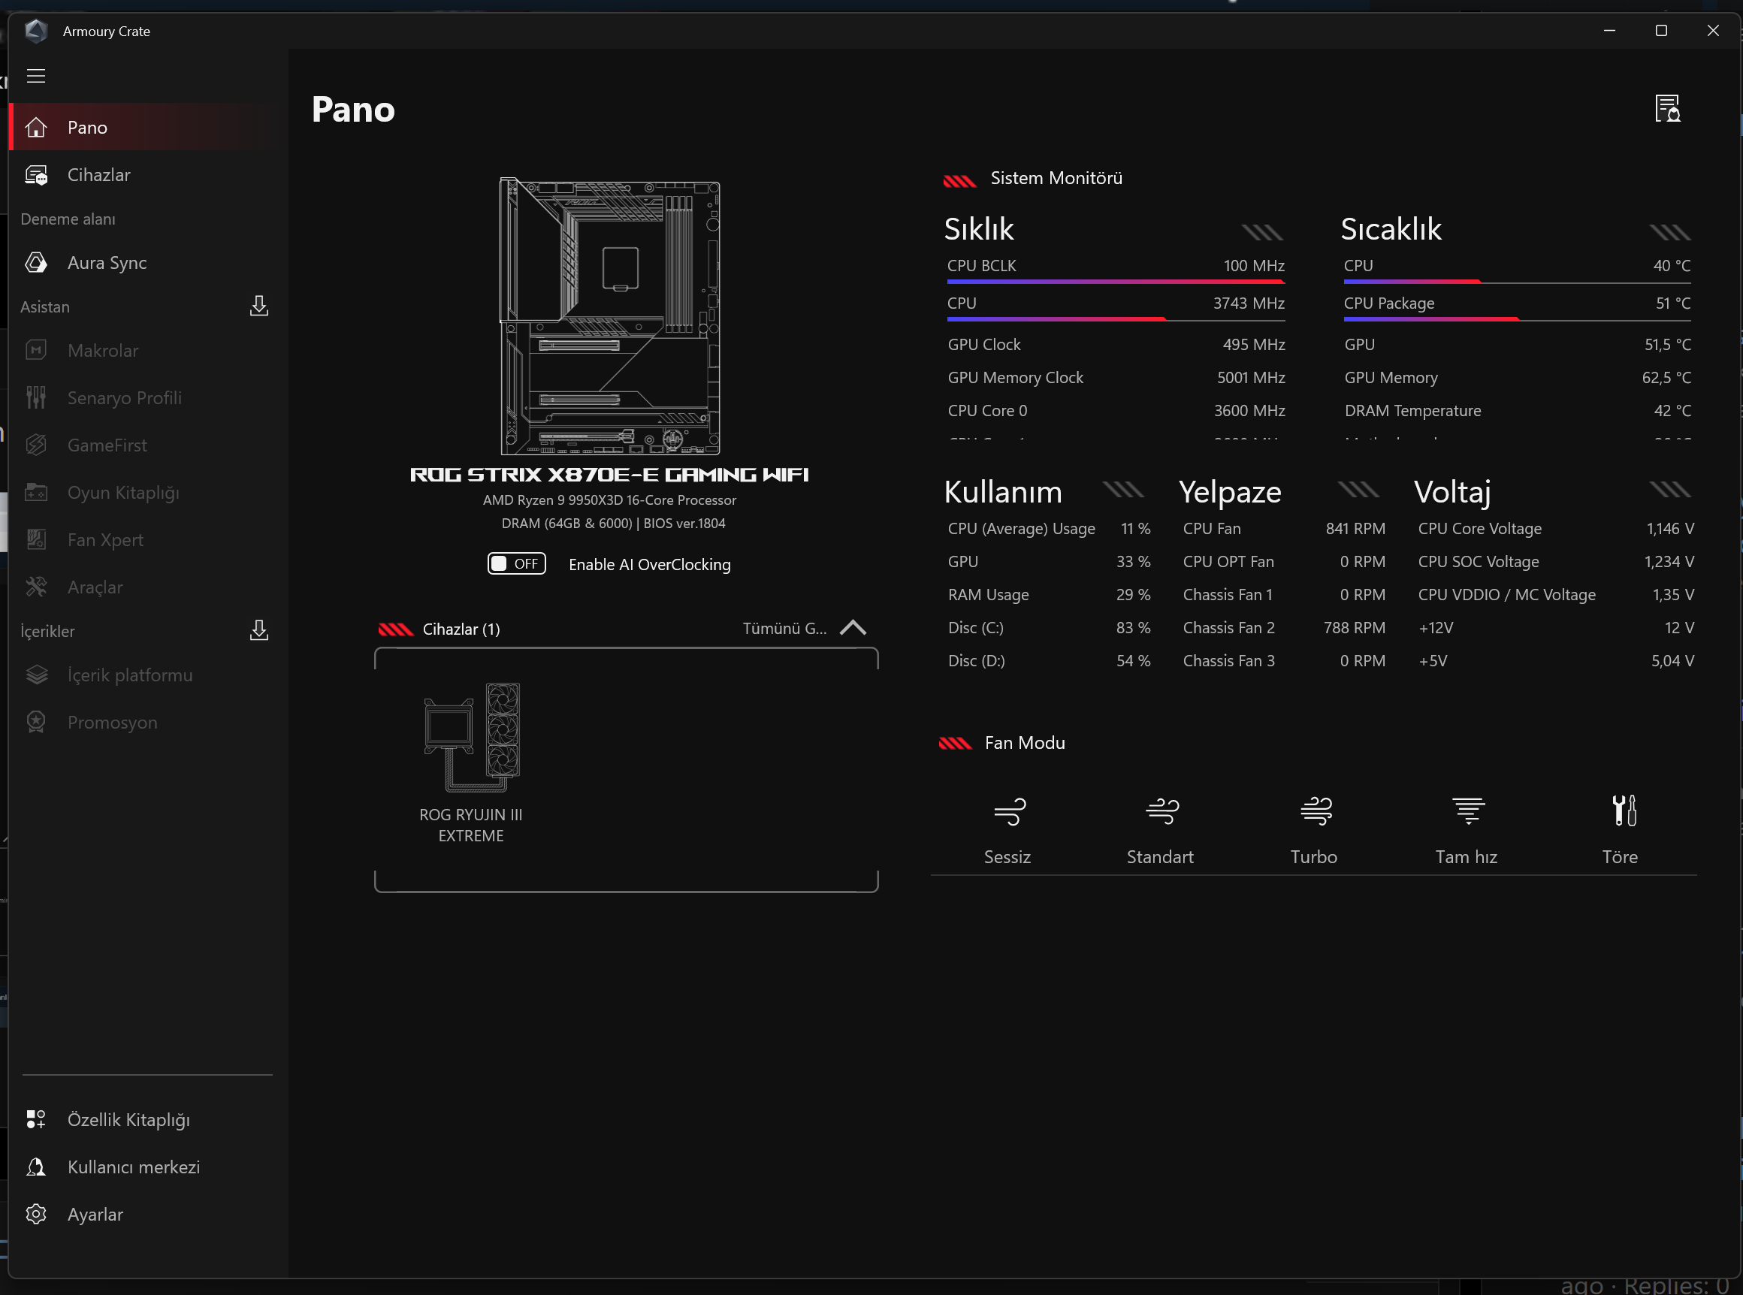Viewport: 1743px width, 1295px height.
Task: Click the motherboard diagram image
Action: click(x=611, y=316)
